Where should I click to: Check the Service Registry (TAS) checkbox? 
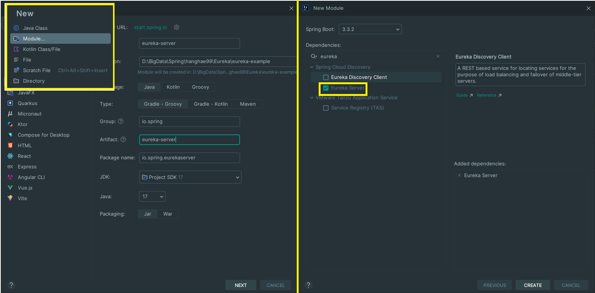click(x=326, y=108)
